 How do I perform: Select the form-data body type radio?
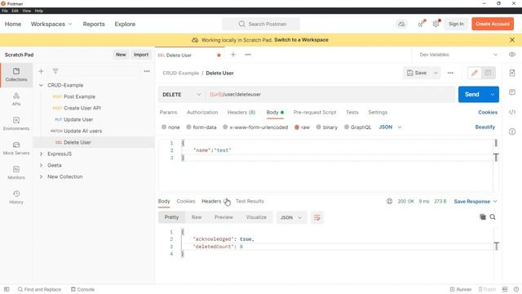click(188, 127)
